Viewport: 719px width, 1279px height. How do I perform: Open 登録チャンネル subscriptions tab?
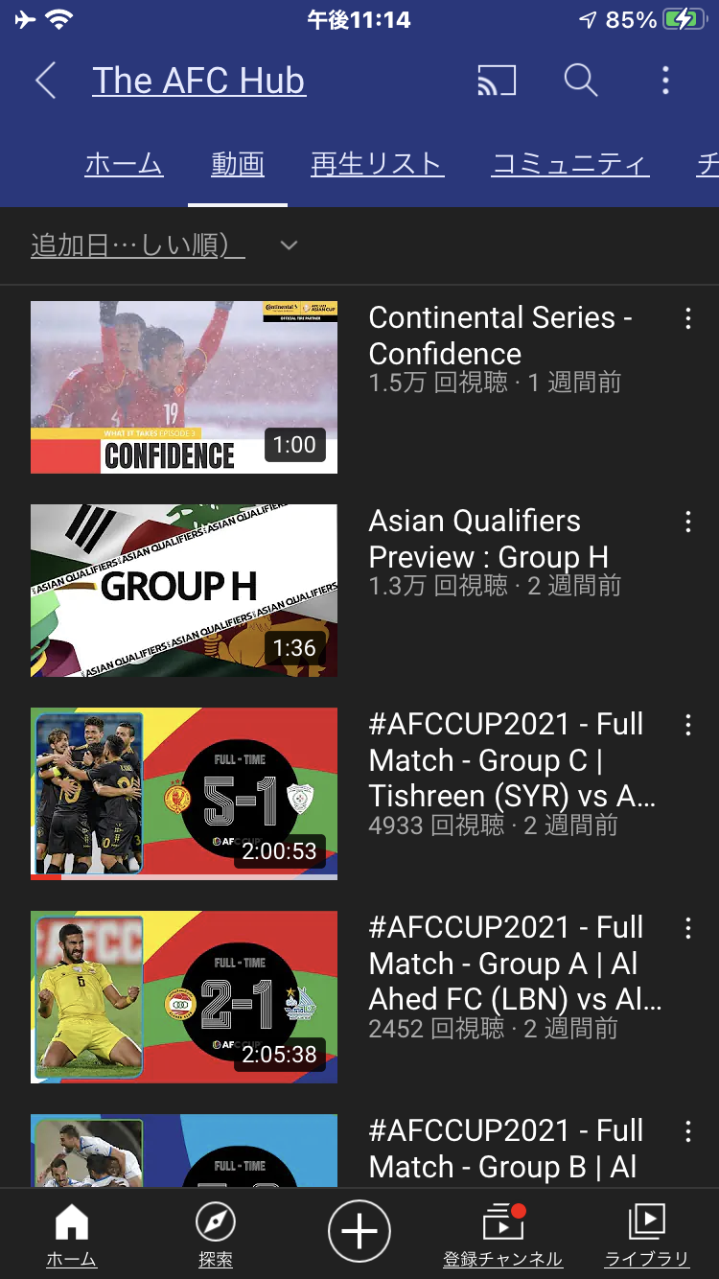[502, 1235]
